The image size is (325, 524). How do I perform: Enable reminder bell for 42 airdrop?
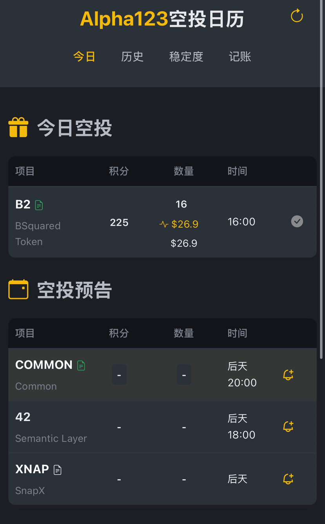click(x=288, y=426)
